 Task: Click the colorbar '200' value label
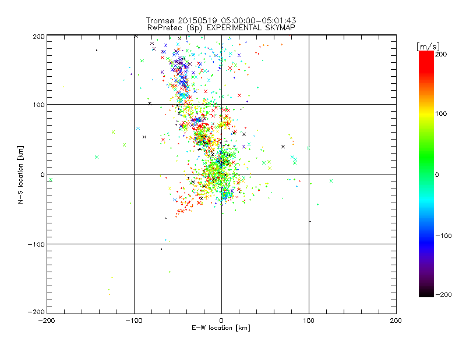pos(441,54)
